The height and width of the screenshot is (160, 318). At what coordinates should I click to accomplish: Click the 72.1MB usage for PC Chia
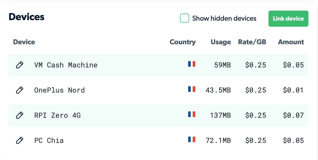pyautogui.click(x=218, y=140)
